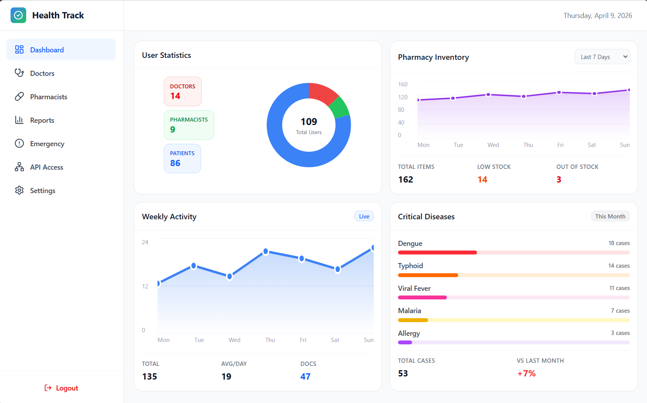
Task: Select the Doctors count card
Action: click(183, 91)
